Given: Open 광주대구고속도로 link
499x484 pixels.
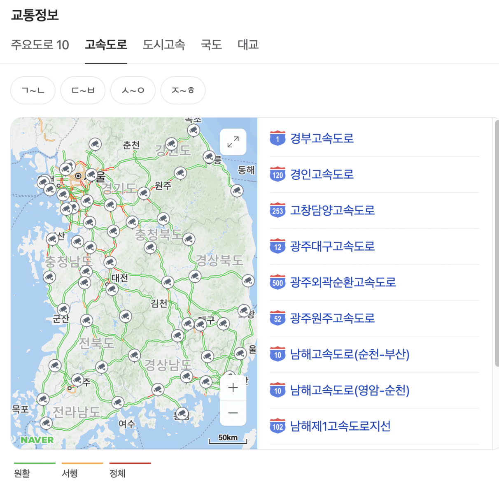Looking at the screenshot, I should coord(332,247).
